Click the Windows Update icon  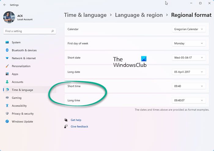tap(7, 122)
